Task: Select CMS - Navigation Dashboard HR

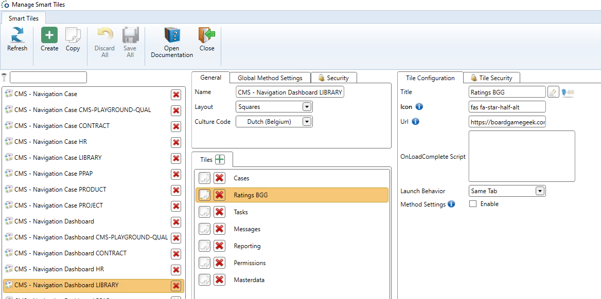Action: [x=59, y=269]
